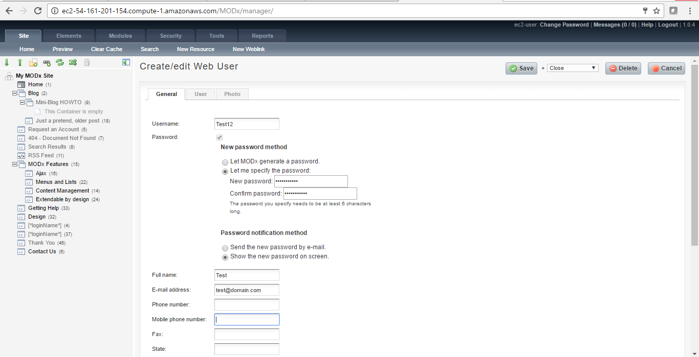This screenshot has width=699, height=357.
Task: Click the MODx Features container icon
Action: [21, 164]
